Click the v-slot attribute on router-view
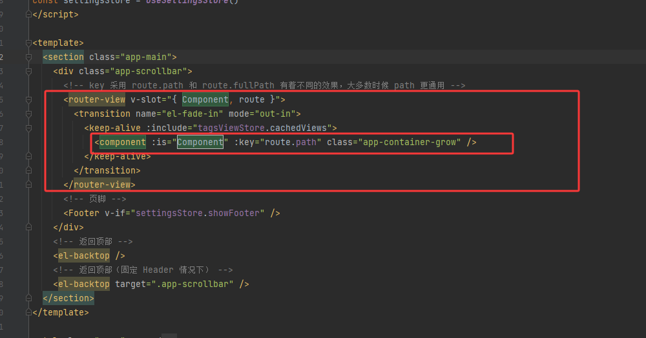646x338 pixels. (149, 99)
